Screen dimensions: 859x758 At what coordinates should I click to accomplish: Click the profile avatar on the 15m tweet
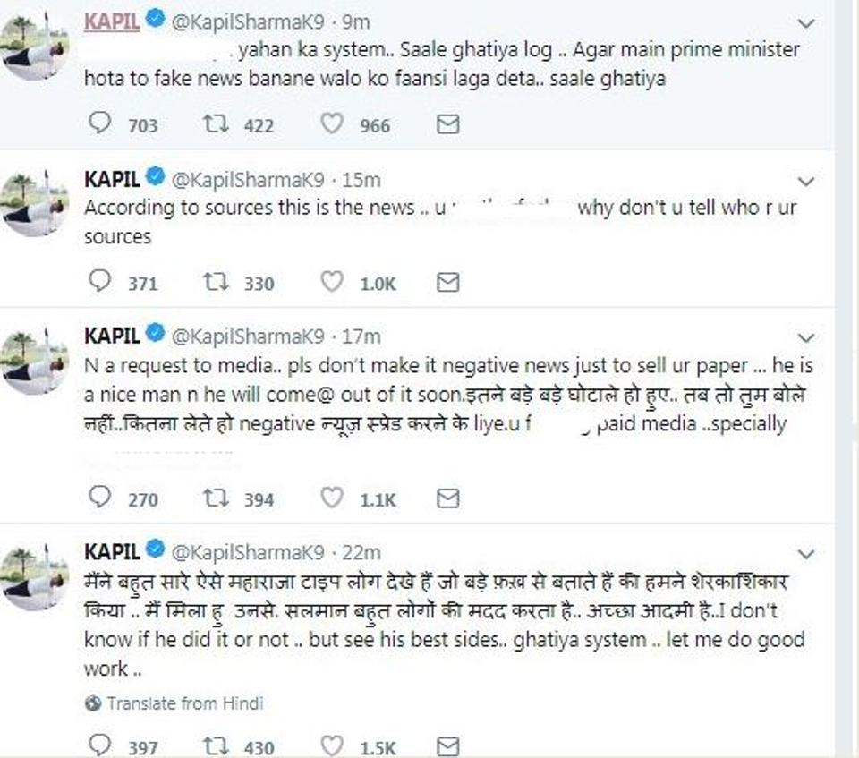pyautogui.click(x=35, y=203)
